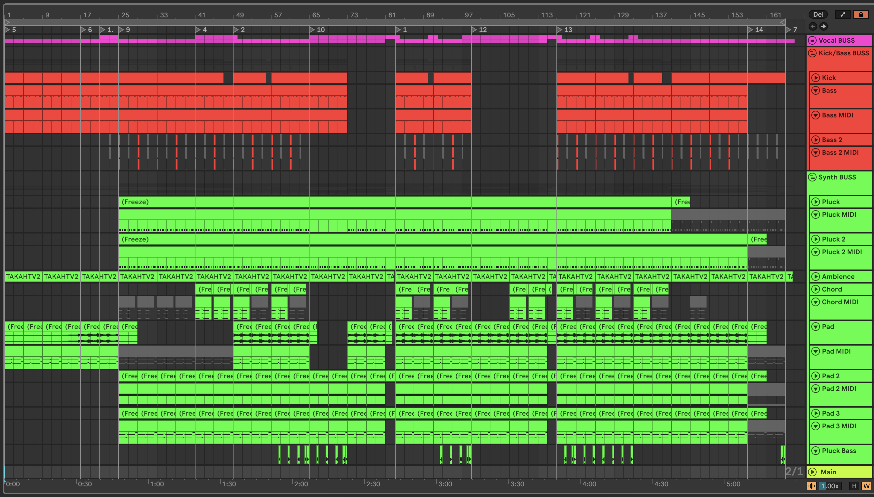Collapse the Pluck 2 MIDI track
Viewport: 874px width, 497px height.
815,252
